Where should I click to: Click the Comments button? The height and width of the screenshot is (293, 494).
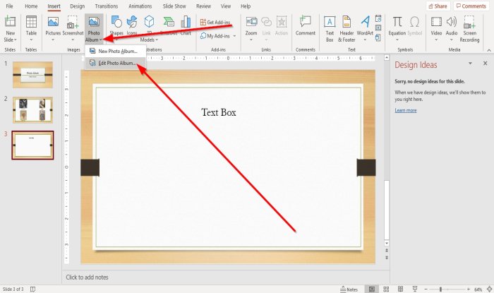pos(471,6)
